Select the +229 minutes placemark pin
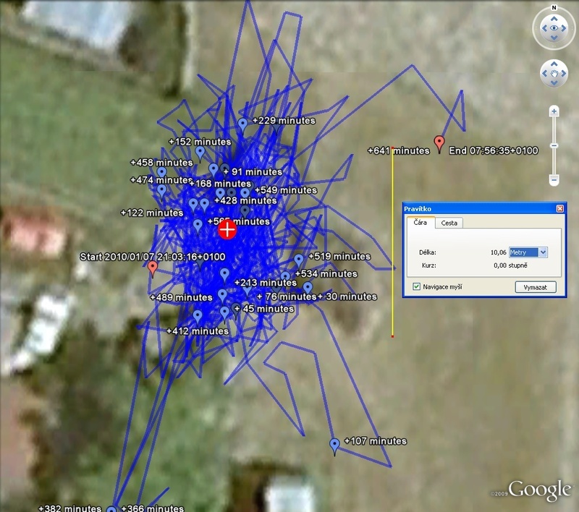 pos(242,125)
